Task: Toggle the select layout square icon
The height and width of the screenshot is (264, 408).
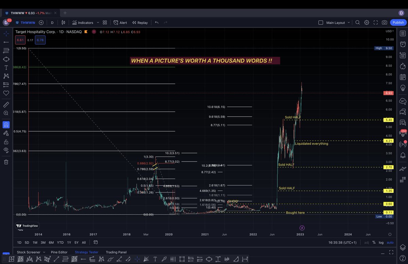Action: tap(321, 22)
